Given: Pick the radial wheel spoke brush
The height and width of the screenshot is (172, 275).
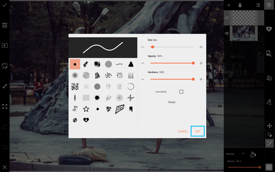Looking at the screenshot, I should tap(120, 98).
